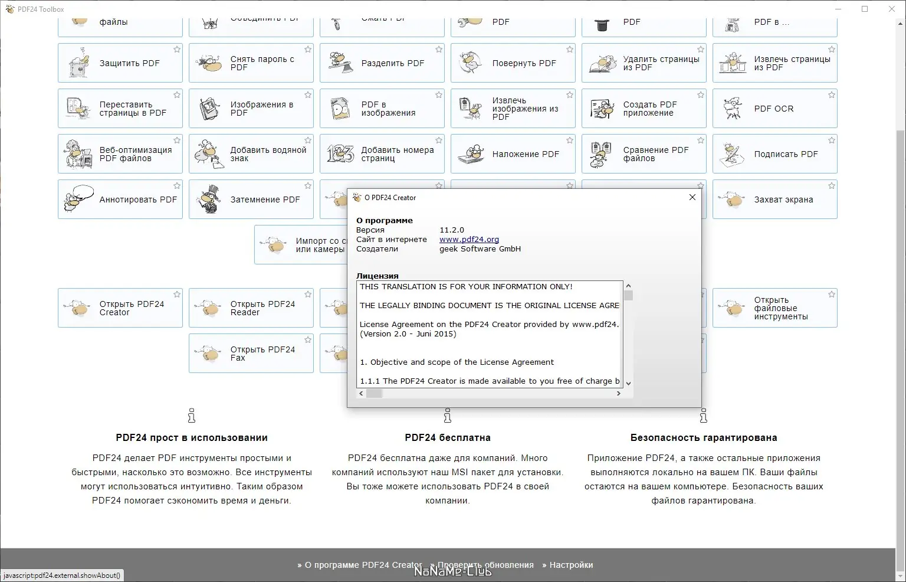Toggle the star on Аннотировать PDF card
Viewport: 906px width, 582px height.
click(x=177, y=186)
